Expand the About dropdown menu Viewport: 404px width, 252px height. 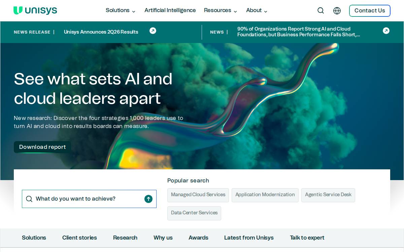click(257, 10)
